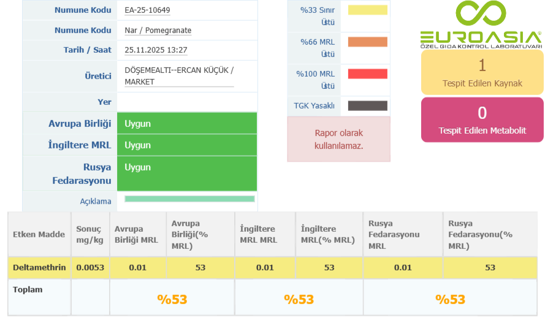
Task: Click the Sonuç mg/kg column header
Action: click(90, 234)
